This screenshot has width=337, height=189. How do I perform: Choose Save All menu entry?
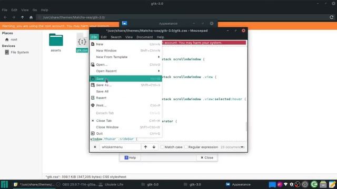126,91
